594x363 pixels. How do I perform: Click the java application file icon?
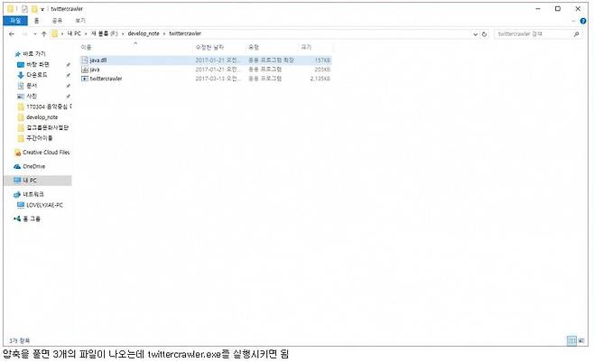pos(85,70)
